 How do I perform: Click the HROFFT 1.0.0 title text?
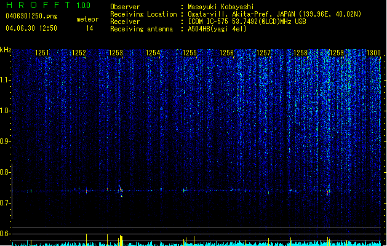[x=48, y=5]
